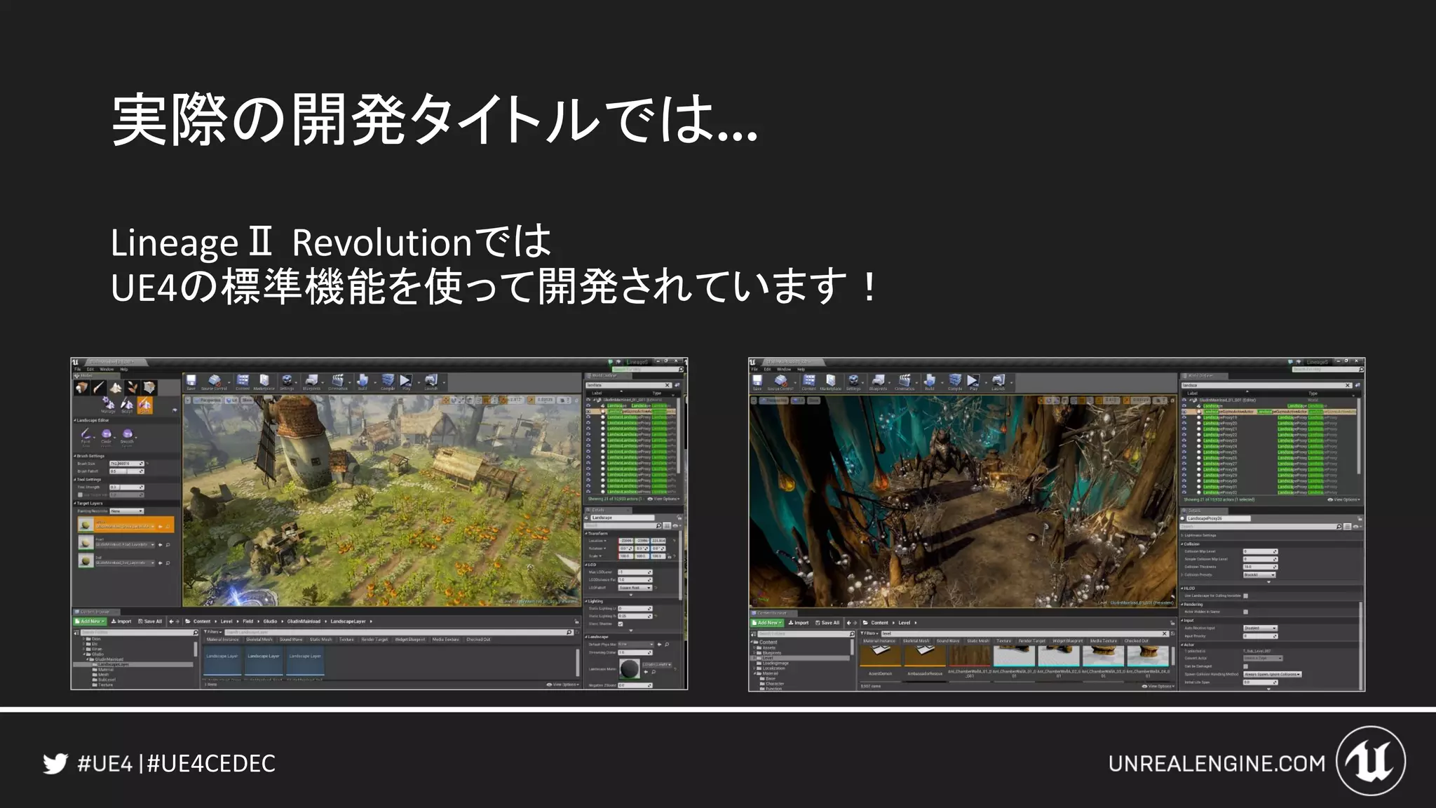
Task: Click Launch icon in right editor toolbar
Action: click(x=998, y=382)
